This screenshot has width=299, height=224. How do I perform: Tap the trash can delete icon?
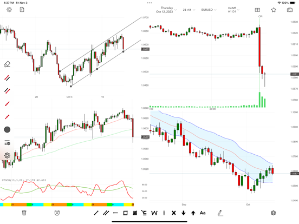click(24, 213)
